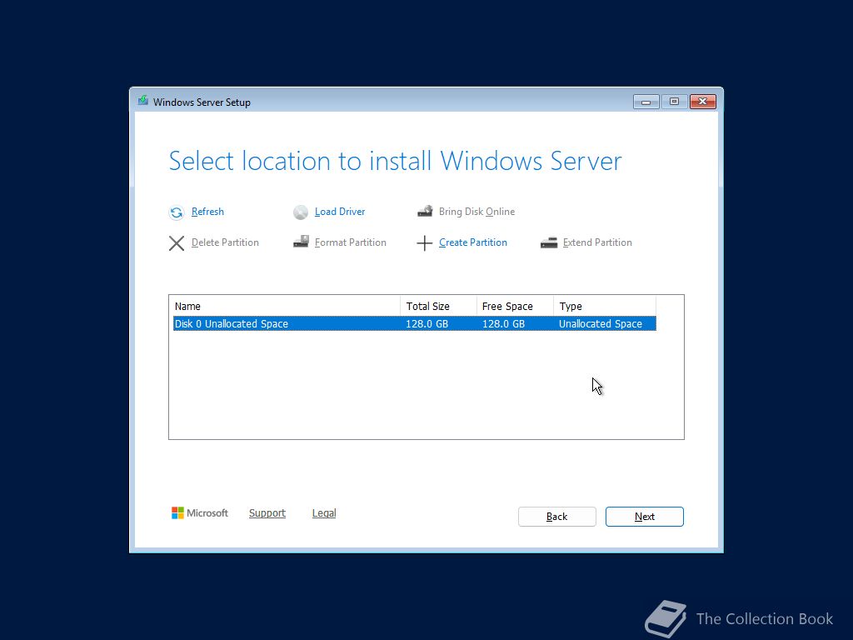Click the Bring Disk Online drive icon

[425, 211]
